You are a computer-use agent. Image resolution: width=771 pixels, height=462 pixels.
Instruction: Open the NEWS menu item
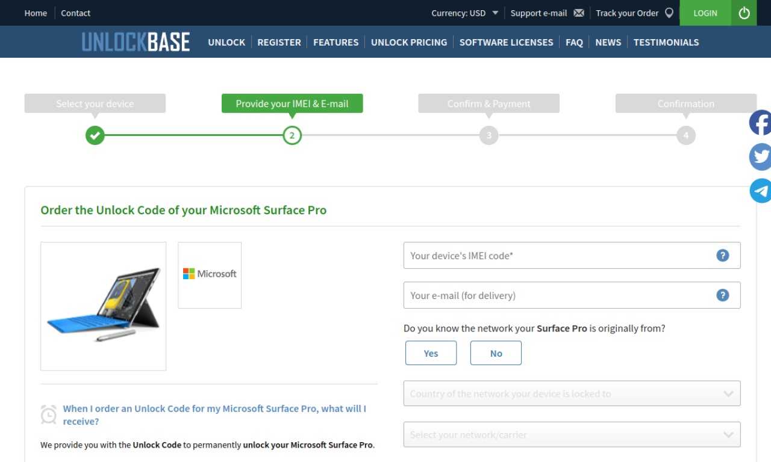click(x=608, y=42)
